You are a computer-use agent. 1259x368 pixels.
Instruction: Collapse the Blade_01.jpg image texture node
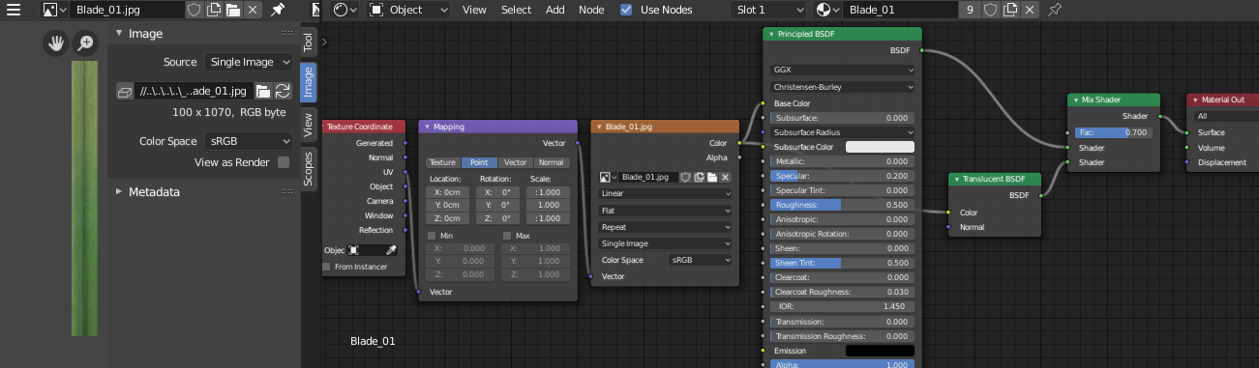coord(599,127)
